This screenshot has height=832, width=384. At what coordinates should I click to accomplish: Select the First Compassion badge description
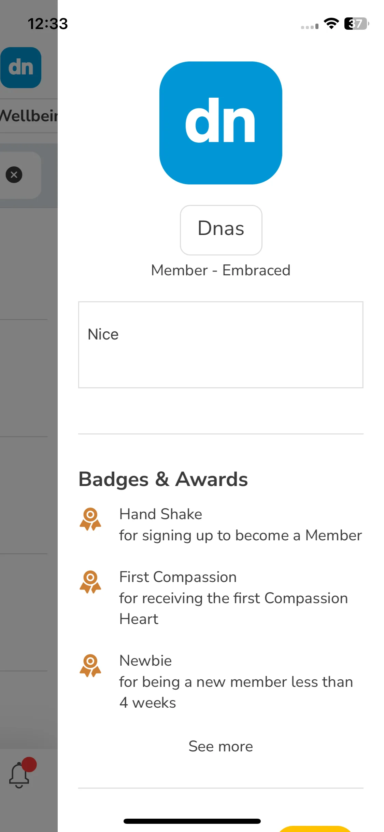[x=233, y=609]
